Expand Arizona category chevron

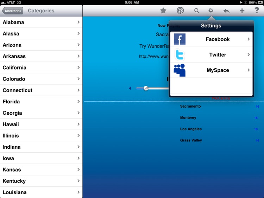coord(78,45)
